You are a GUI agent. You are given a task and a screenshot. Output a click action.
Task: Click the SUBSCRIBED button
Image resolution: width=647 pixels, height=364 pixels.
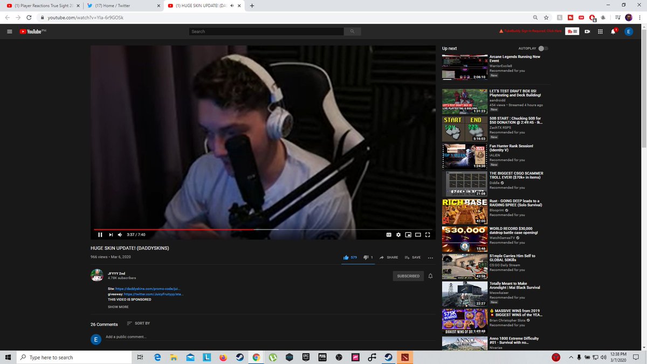(408, 276)
